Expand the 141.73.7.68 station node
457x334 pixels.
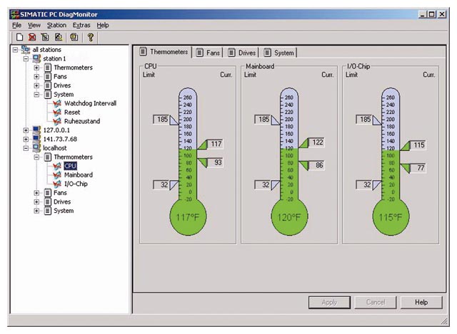pos(26,139)
